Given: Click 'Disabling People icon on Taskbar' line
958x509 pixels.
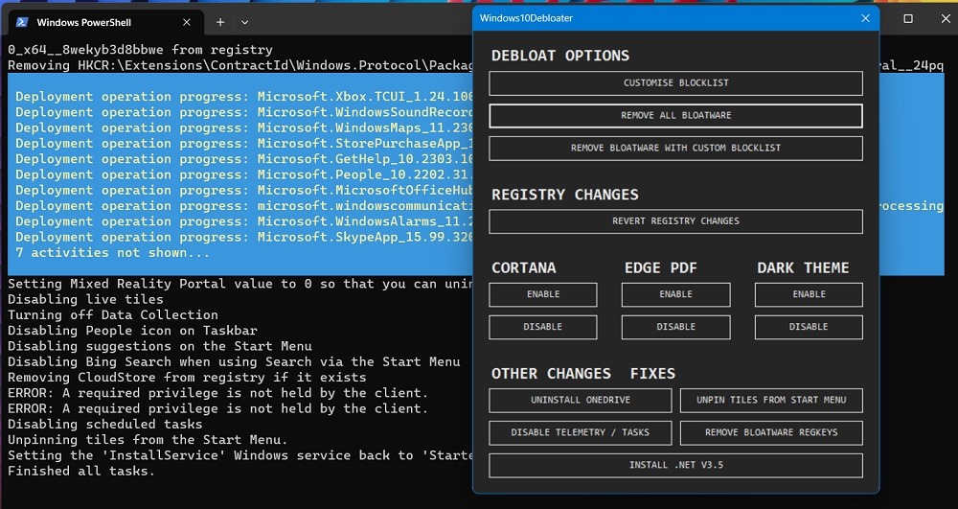Looking at the screenshot, I should pyautogui.click(x=132, y=331).
